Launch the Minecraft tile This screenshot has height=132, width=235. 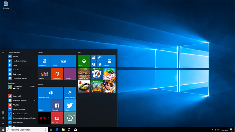coord(84,74)
